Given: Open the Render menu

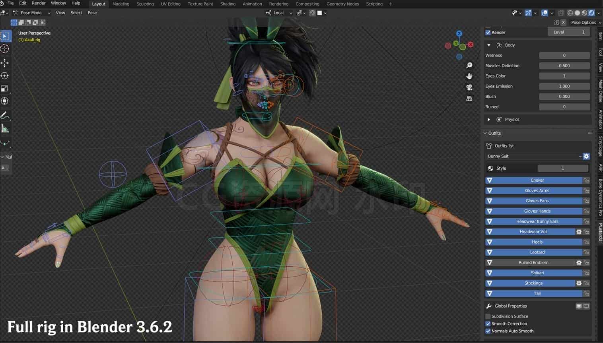Looking at the screenshot, I should (39, 3).
